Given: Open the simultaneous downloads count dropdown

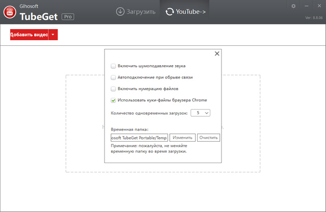Looking at the screenshot, I should point(200,113).
